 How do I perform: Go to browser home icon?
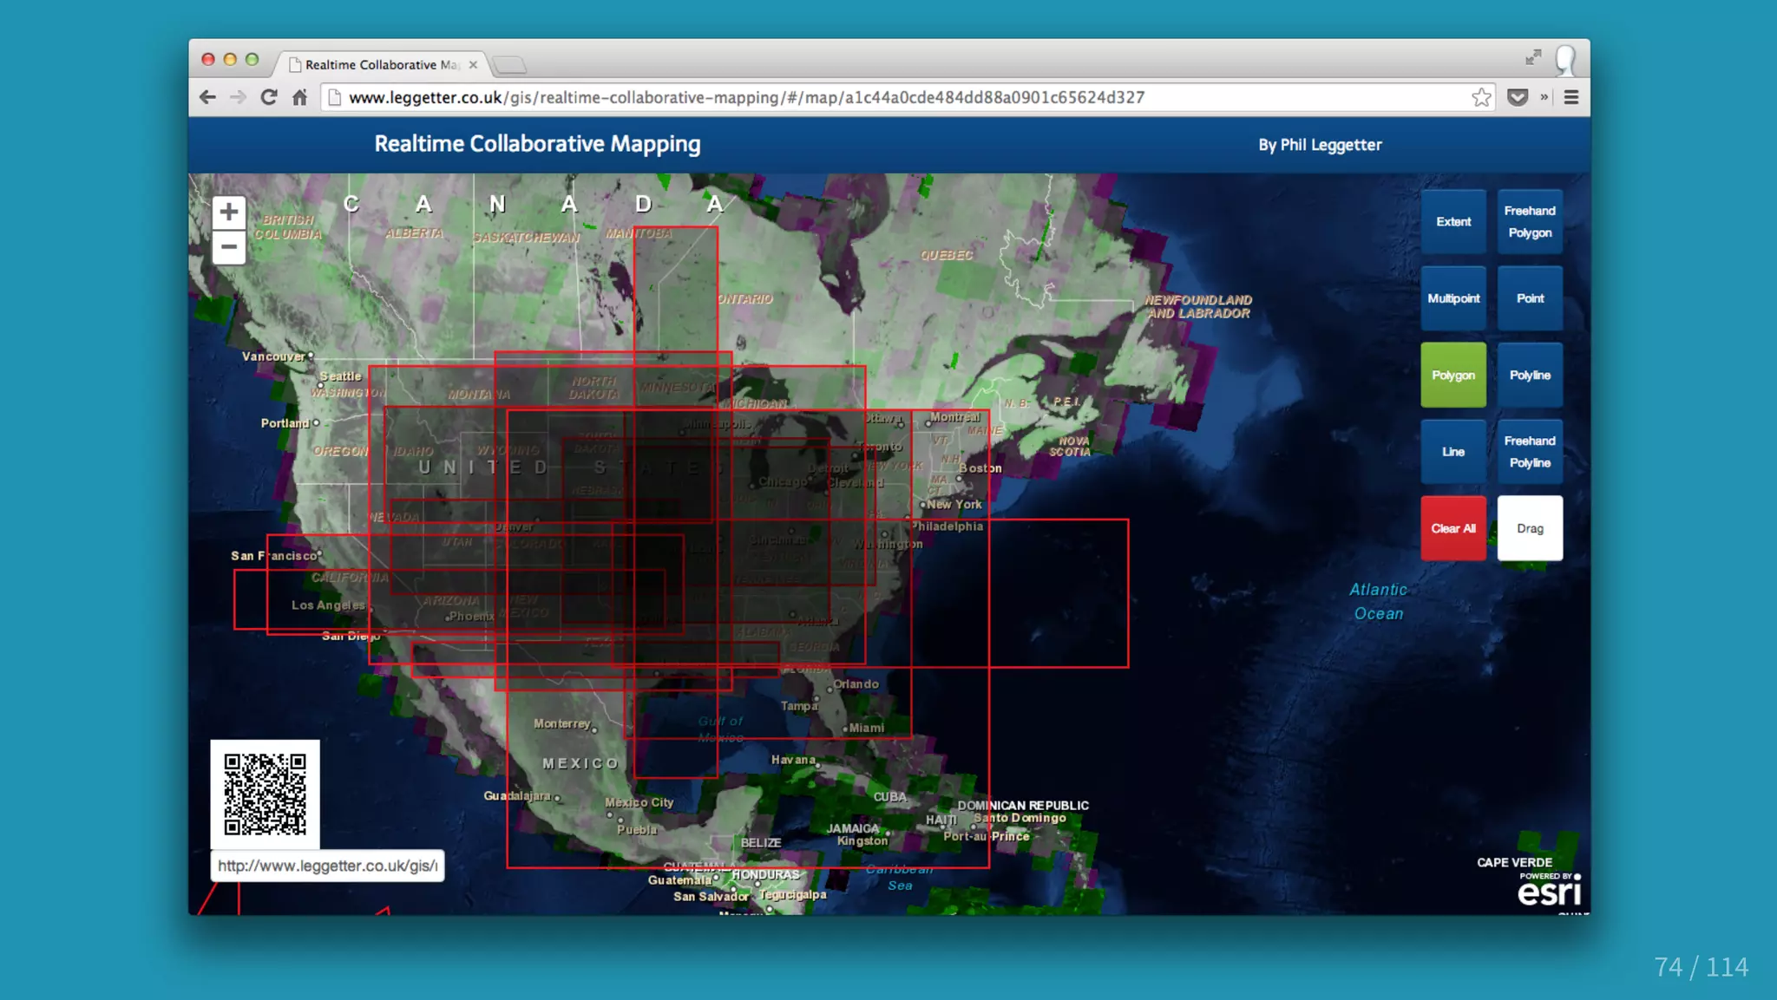click(299, 97)
